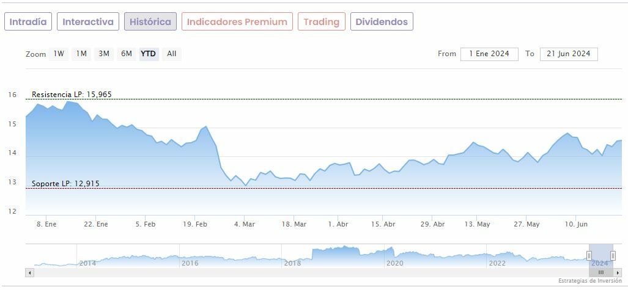Viewport: 628px width, 290px height.
Task: Select the Histórica tab
Action: click(150, 22)
